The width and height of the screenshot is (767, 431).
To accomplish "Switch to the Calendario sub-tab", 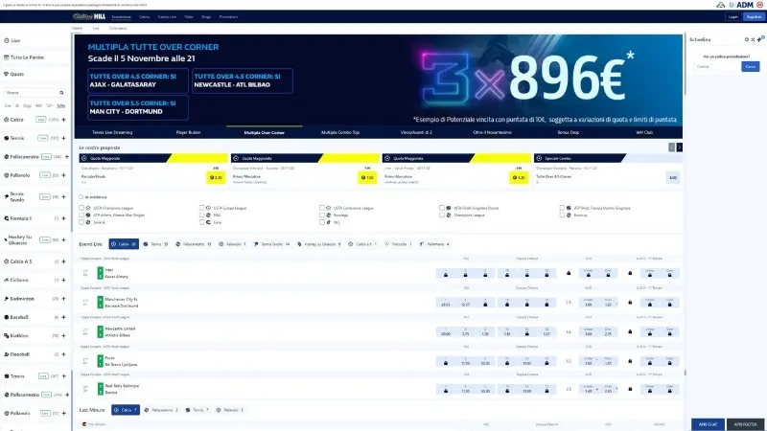I will pos(118,29).
